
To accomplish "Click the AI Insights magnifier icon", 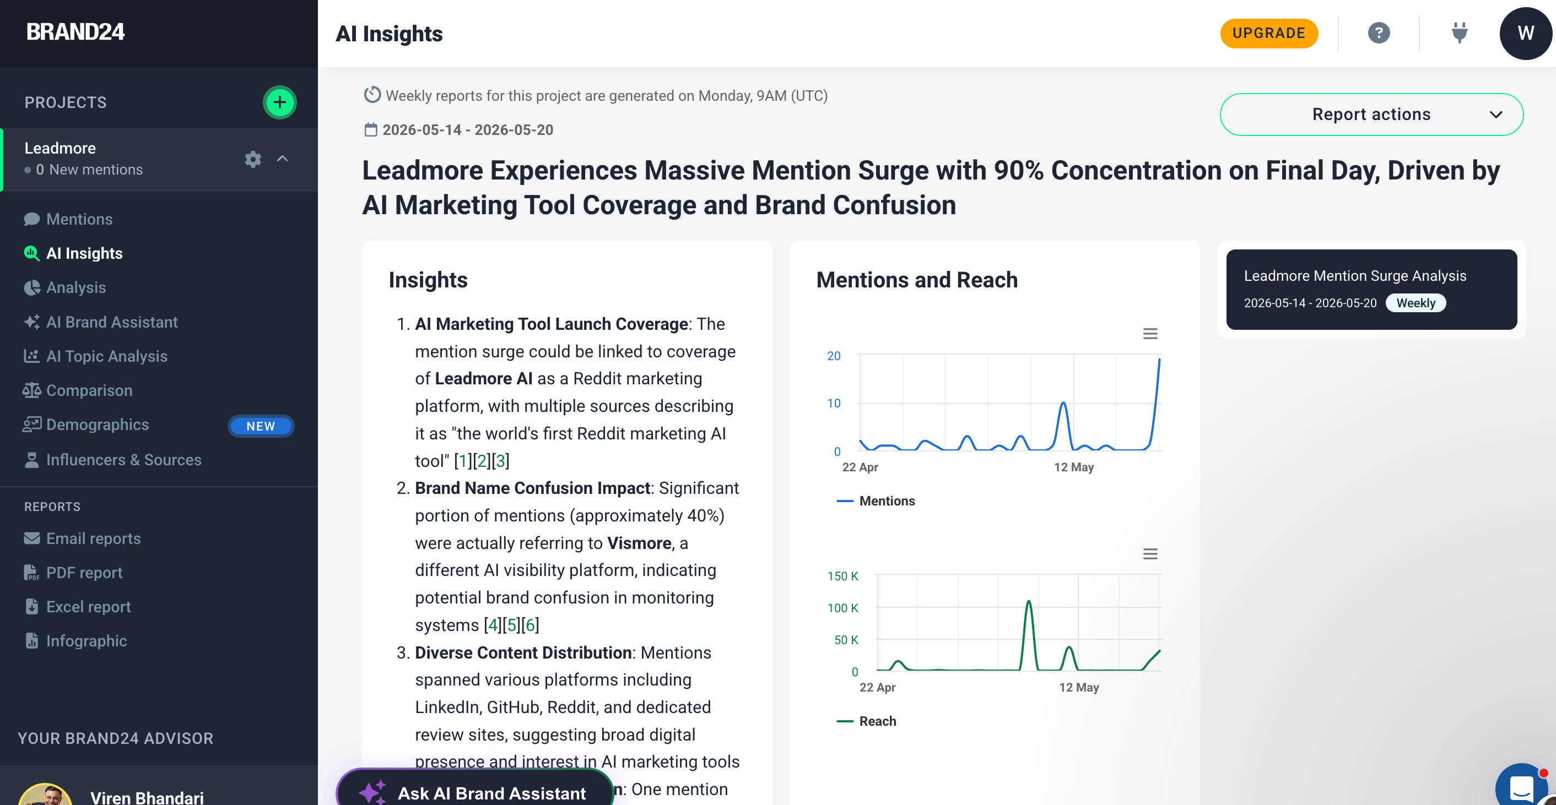I will coord(31,253).
